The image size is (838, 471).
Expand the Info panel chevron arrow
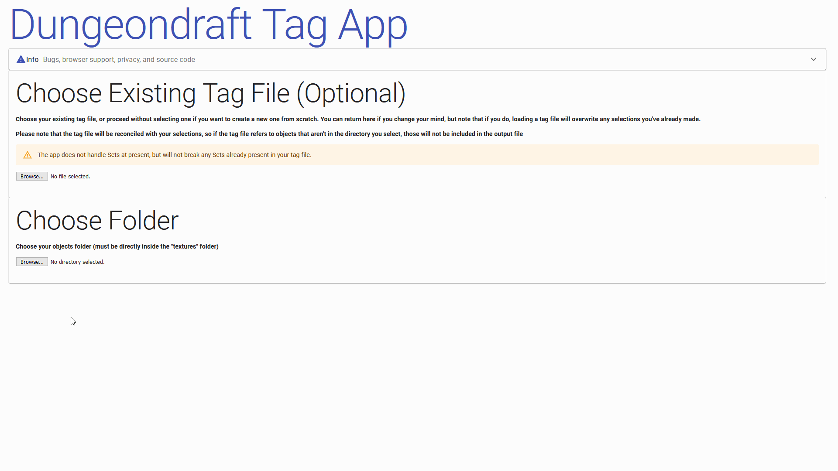click(x=813, y=60)
